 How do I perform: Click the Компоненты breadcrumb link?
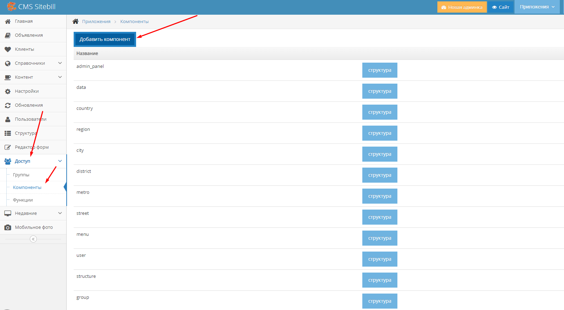[x=134, y=22]
